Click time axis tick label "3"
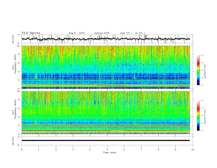 coord(73,150)
